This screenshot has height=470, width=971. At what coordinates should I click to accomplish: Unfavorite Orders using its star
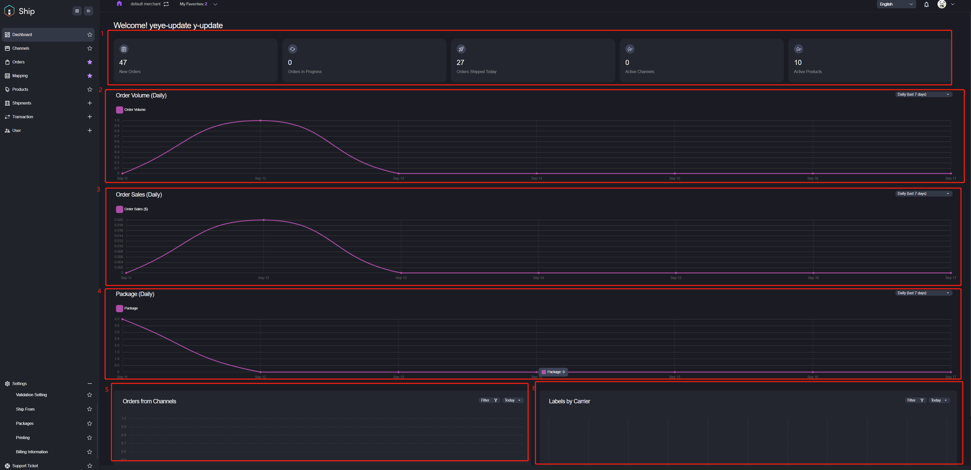[x=90, y=62]
